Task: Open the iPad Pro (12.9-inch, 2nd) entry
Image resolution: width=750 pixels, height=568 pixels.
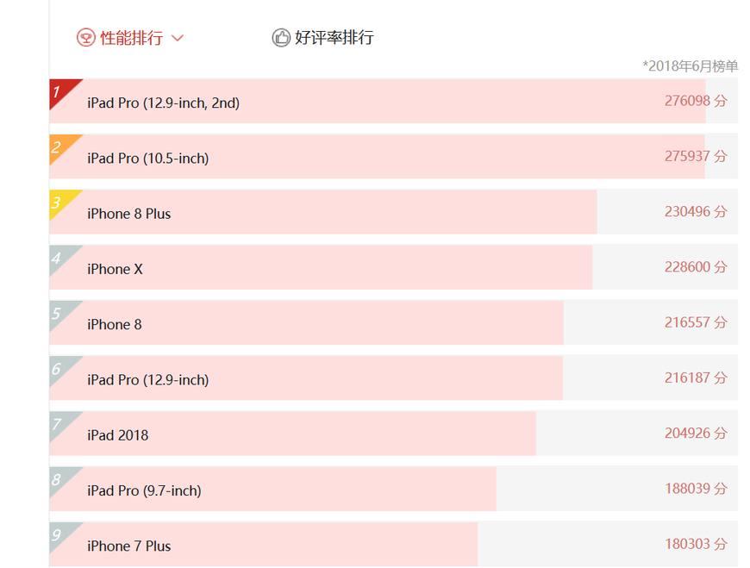Action: pos(163,103)
